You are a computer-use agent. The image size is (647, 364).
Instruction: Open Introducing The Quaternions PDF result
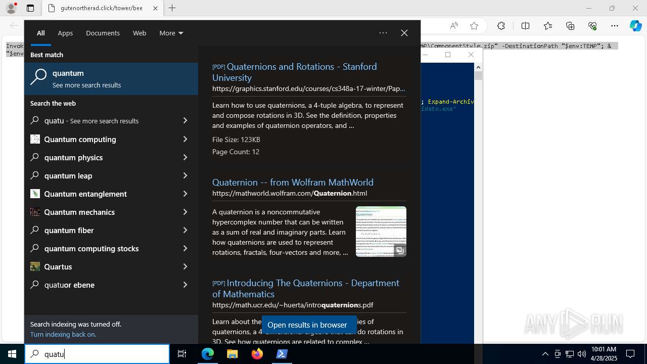coord(305,288)
